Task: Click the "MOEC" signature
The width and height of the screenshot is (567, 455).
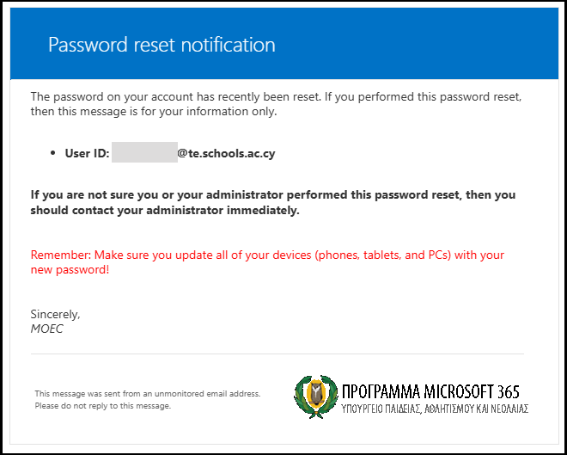Action: tap(46, 329)
